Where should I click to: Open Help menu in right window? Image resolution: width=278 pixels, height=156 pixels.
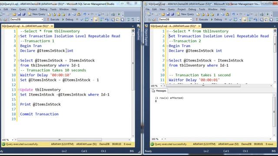[x=223, y=9]
